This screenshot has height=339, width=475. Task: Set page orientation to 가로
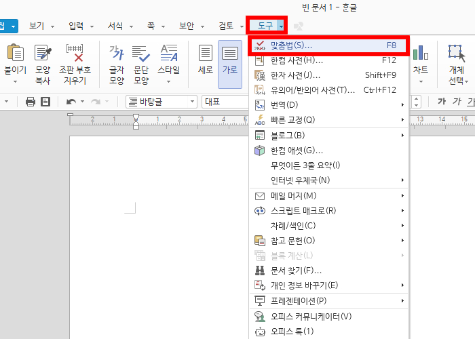[x=230, y=64]
